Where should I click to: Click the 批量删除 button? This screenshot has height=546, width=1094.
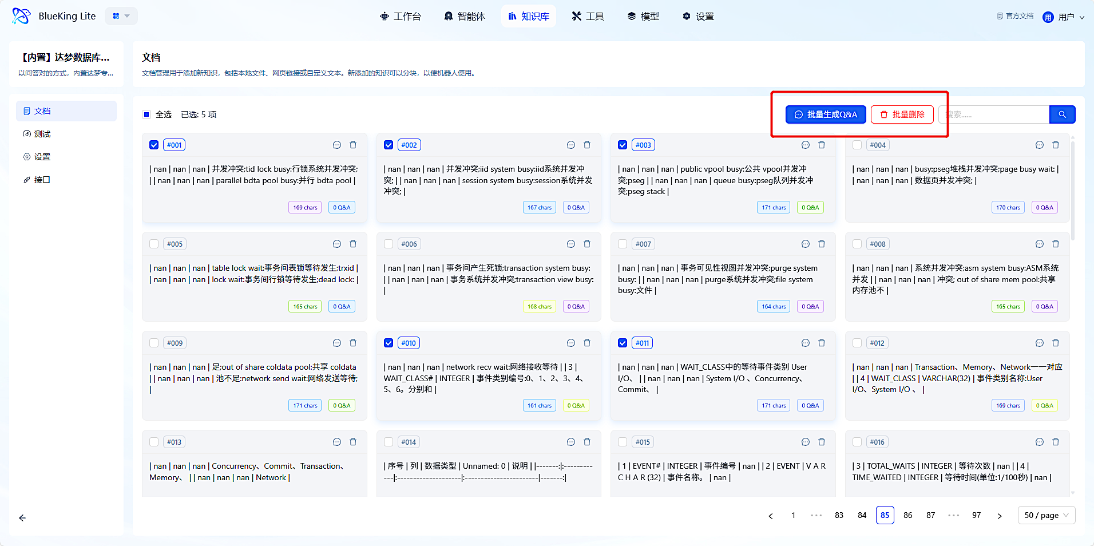902,114
